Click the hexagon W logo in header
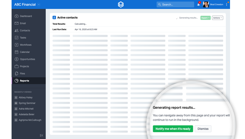Image resolution: width=245 pixels, height=139 pixels. [121, 4]
